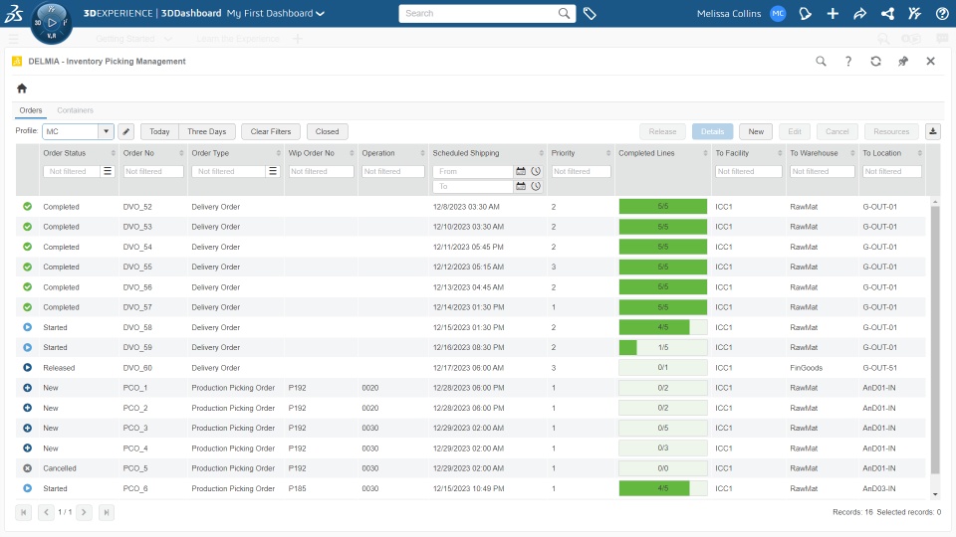Click the download export icon

click(x=933, y=131)
